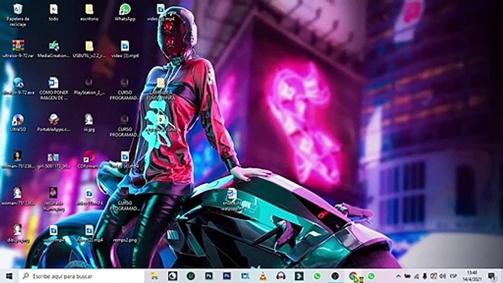
Task: Select the iii.jpg image file
Action: (89, 123)
